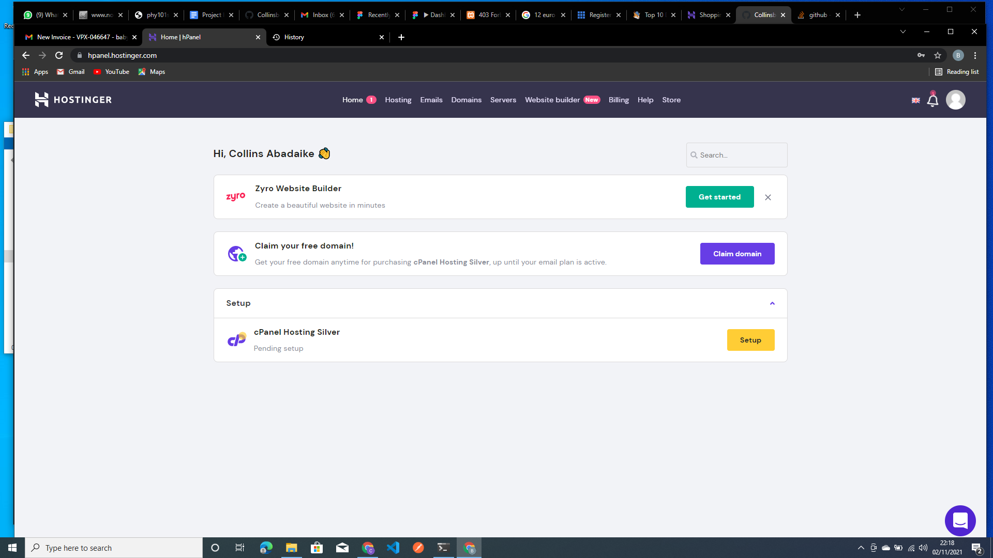Open the Home menu item
Image resolution: width=993 pixels, height=558 pixels.
[352, 100]
